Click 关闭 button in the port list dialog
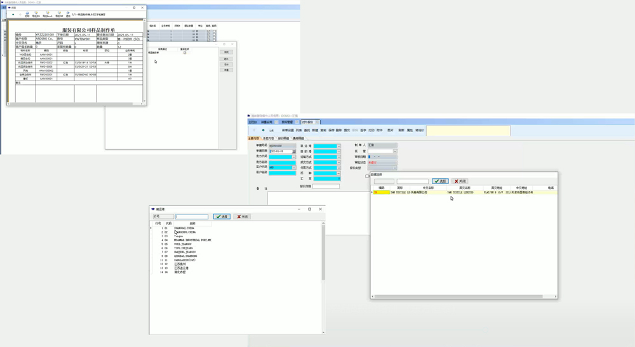This screenshot has width=635, height=347. click(242, 217)
